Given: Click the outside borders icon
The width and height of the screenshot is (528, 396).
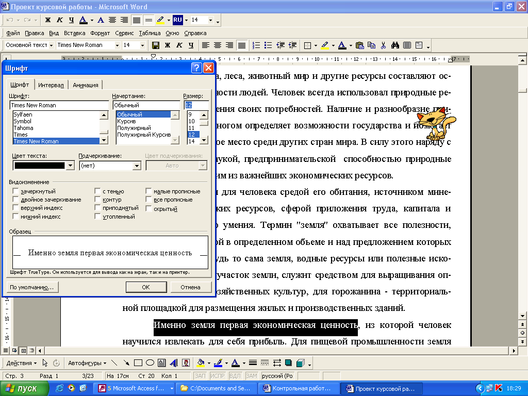Looking at the screenshot, I should 307,45.
